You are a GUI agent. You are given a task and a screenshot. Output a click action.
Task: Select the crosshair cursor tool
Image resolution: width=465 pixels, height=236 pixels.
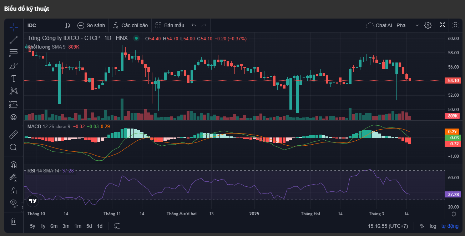[14, 27]
